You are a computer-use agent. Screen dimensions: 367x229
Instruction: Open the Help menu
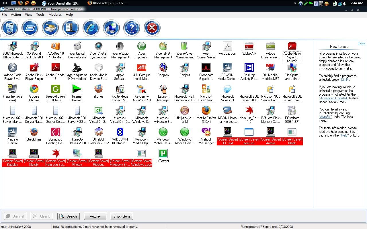coord(69,15)
